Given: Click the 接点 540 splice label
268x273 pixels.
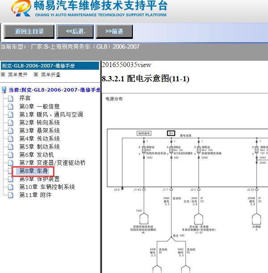Looking at the screenshot, I should 178,235.
